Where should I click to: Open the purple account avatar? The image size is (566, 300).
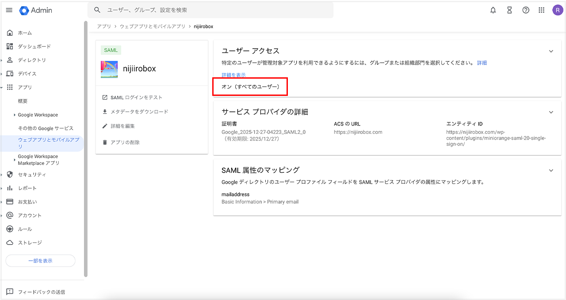point(558,10)
